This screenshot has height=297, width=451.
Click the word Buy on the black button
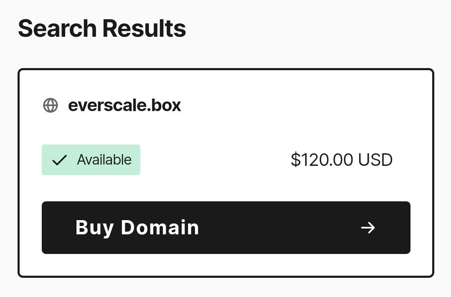click(x=94, y=228)
